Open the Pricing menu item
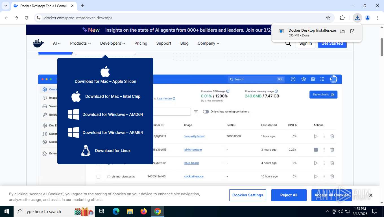 coord(141,43)
